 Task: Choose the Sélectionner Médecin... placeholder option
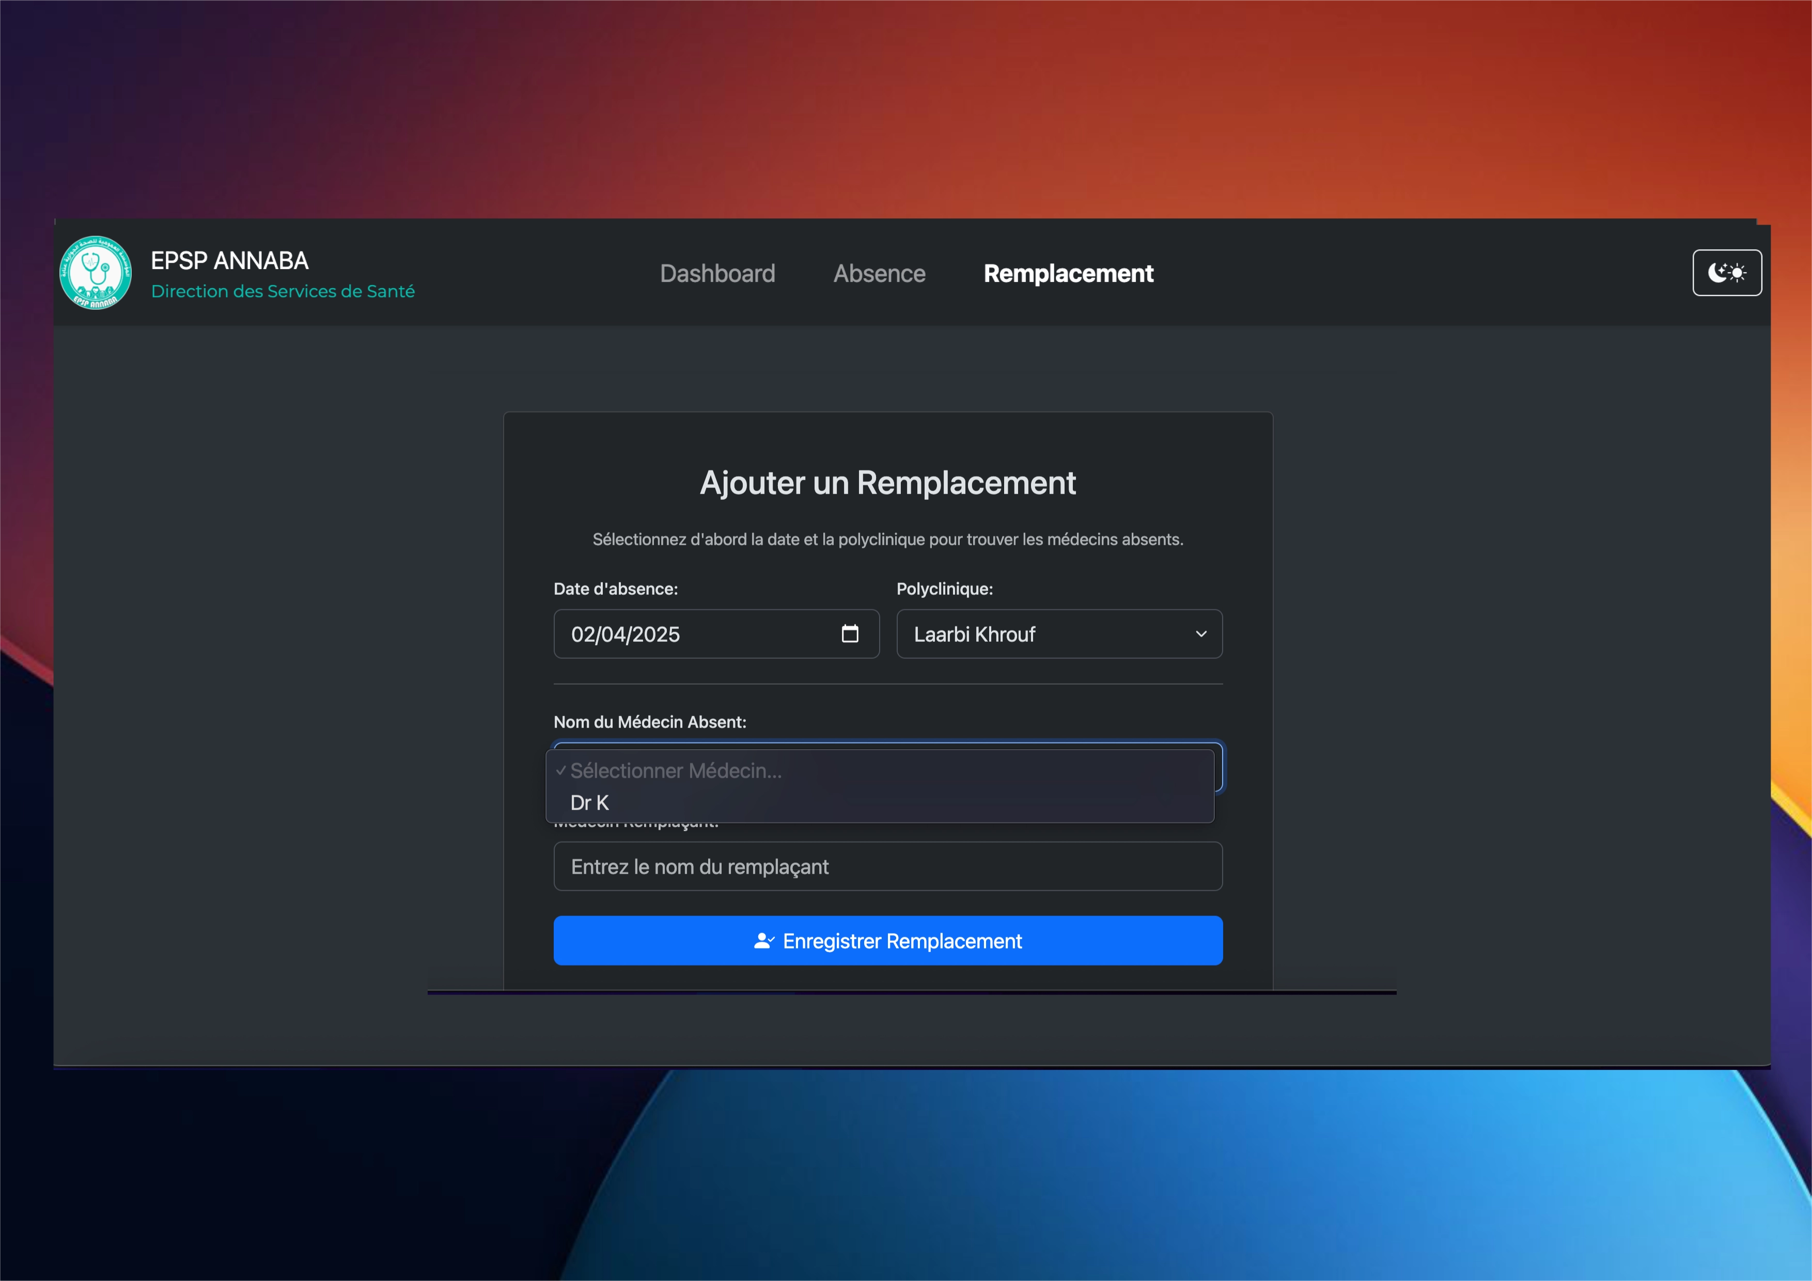tap(676, 771)
